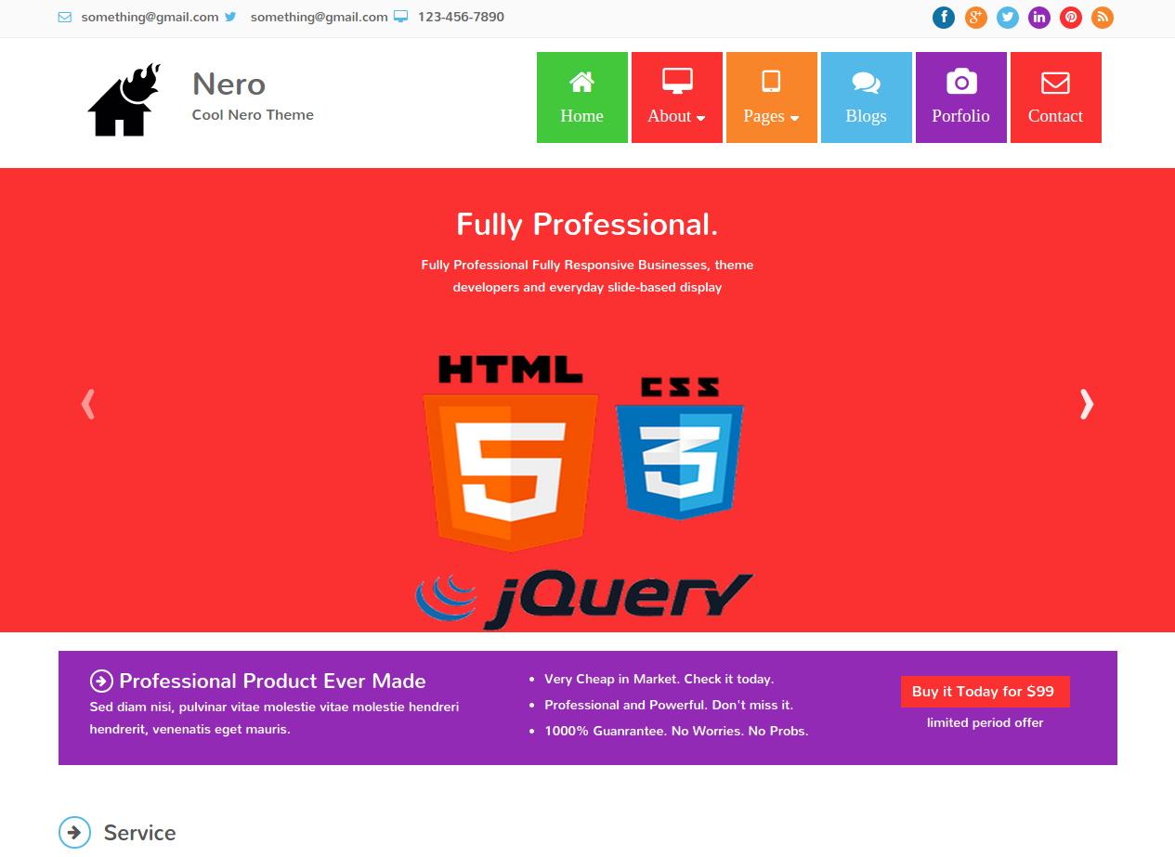Image resolution: width=1175 pixels, height=857 pixels.
Task: Click Professional and Powerful bullet
Action: (x=669, y=705)
